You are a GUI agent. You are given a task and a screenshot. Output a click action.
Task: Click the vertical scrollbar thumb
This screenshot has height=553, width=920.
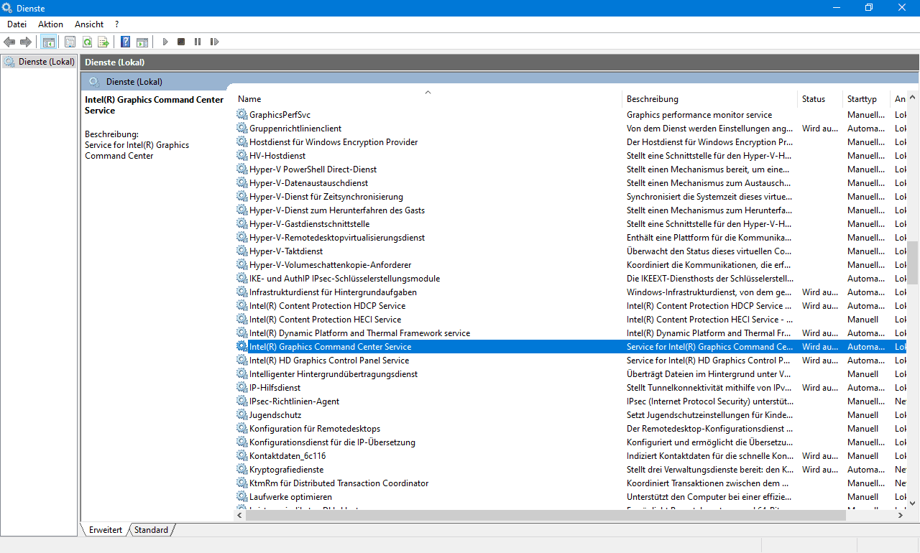(x=913, y=264)
